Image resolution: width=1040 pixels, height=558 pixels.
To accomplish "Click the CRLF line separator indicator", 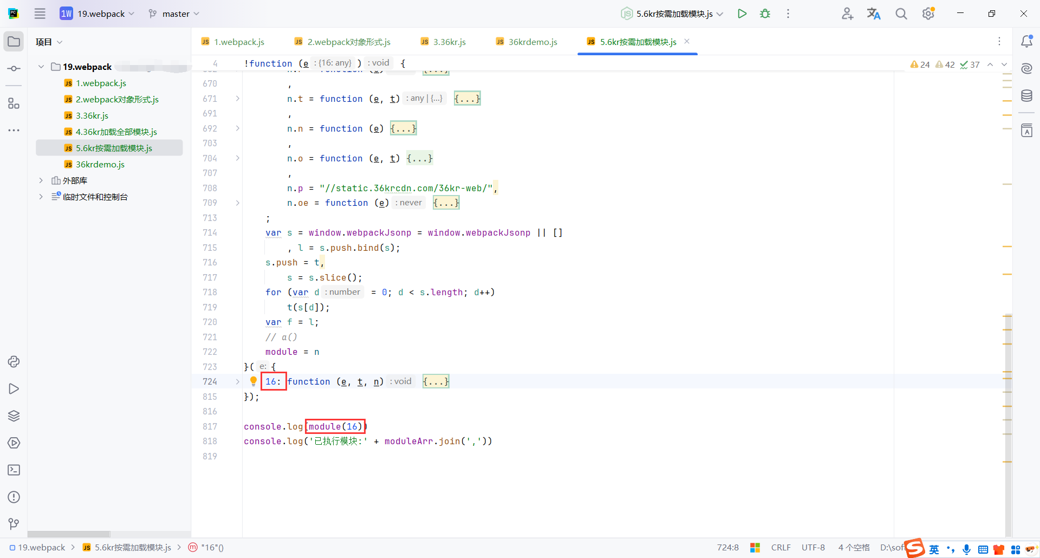I will (x=781, y=547).
